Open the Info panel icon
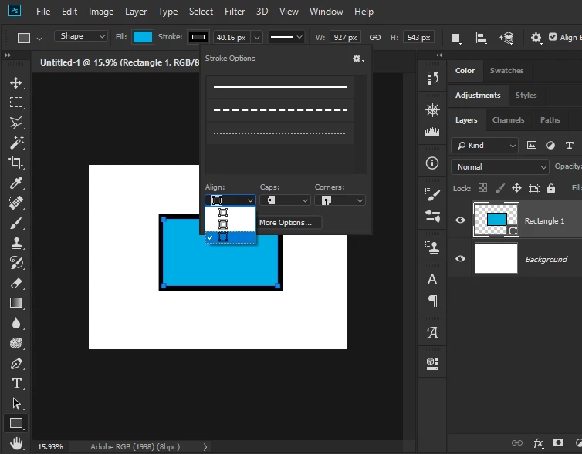582x454 pixels. (432, 163)
